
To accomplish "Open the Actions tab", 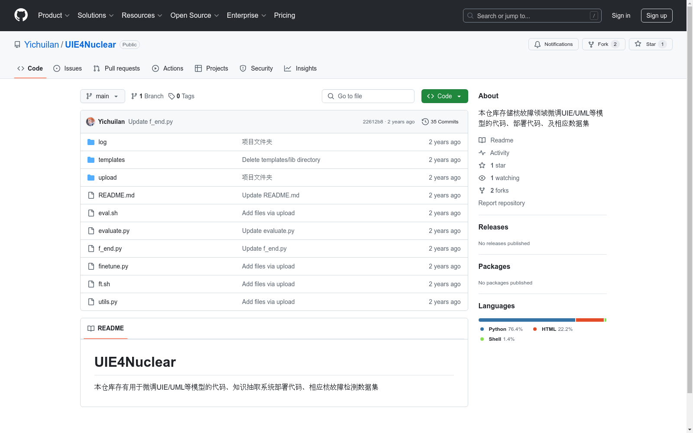I will [168, 68].
